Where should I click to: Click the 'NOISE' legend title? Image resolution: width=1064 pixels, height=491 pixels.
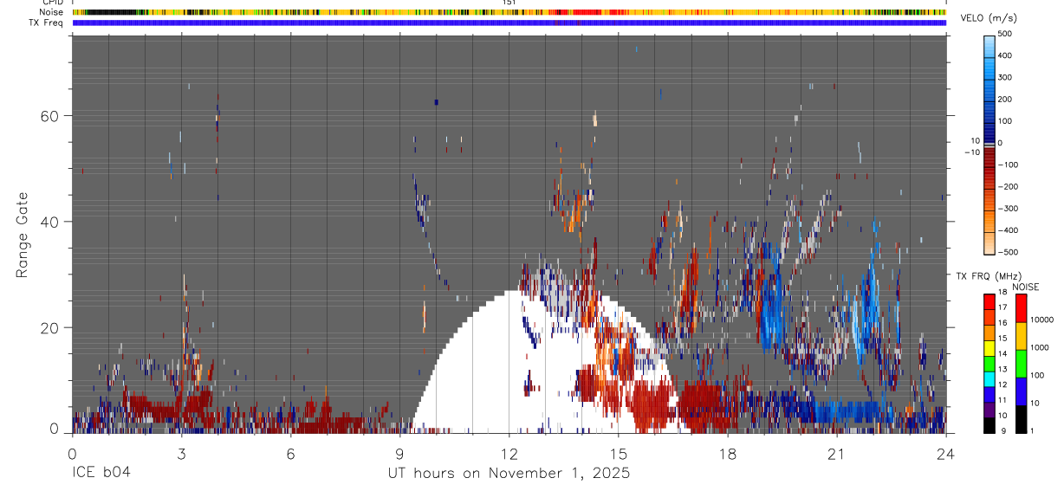(1024, 287)
